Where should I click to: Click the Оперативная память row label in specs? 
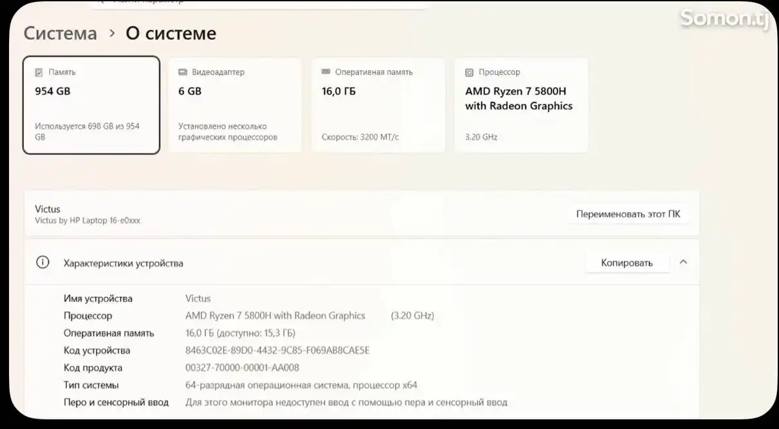(x=109, y=334)
